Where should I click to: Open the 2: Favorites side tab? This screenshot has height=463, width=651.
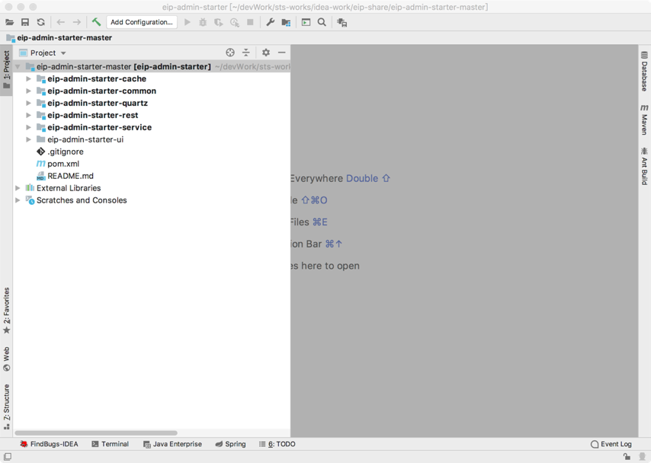pyautogui.click(x=6, y=311)
